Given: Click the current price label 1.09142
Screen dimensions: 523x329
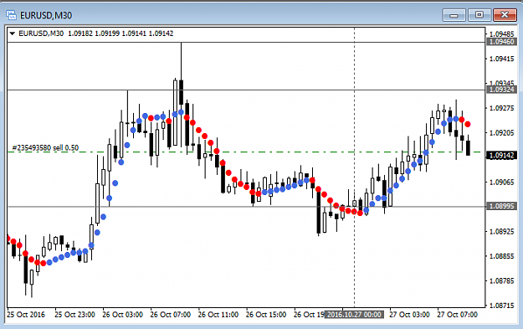Looking at the screenshot, I should 501,156.
